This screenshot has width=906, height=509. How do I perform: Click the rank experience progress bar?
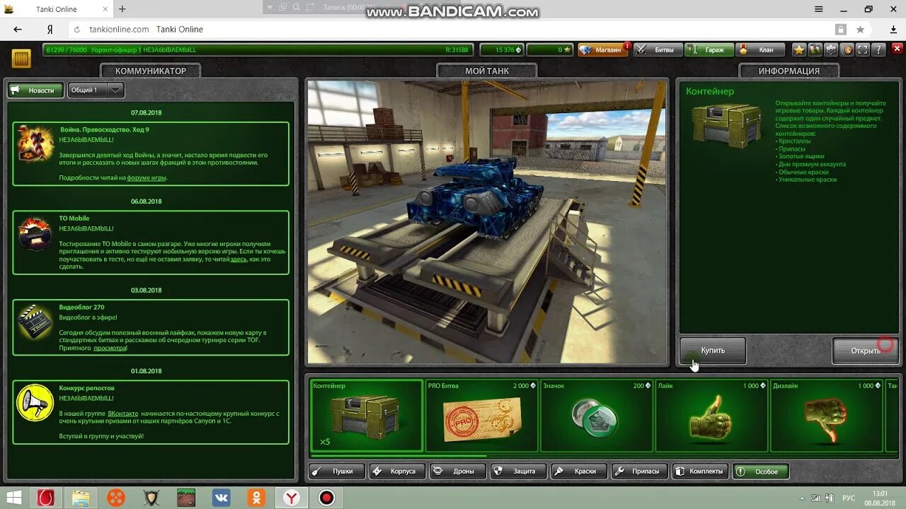point(258,50)
